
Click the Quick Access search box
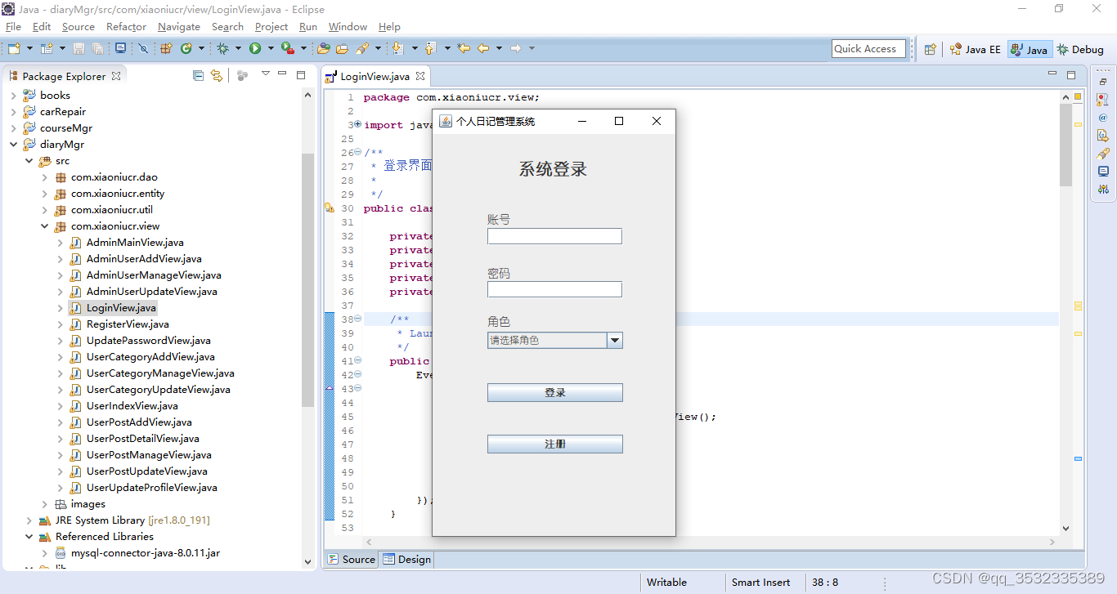click(x=868, y=49)
